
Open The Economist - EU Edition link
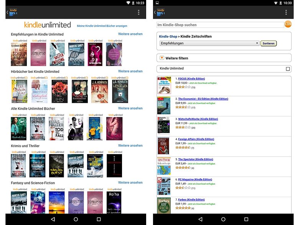point(203,99)
